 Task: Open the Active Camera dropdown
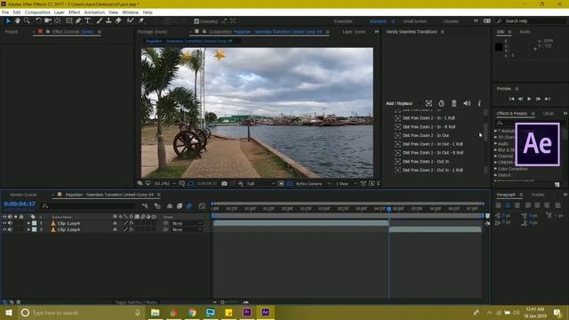tap(312, 184)
